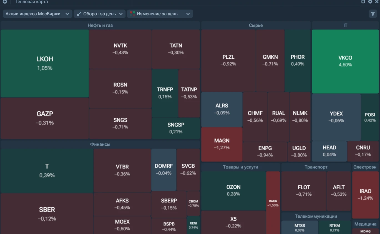Click the HEAD 0,04% tile
Viewport: 380px width, 234px height.
click(329, 151)
